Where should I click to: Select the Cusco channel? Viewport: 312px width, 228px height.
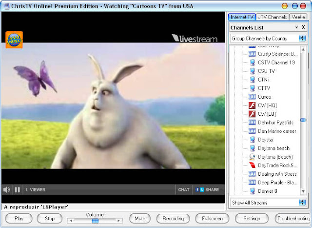pyautogui.click(x=264, y=97)
